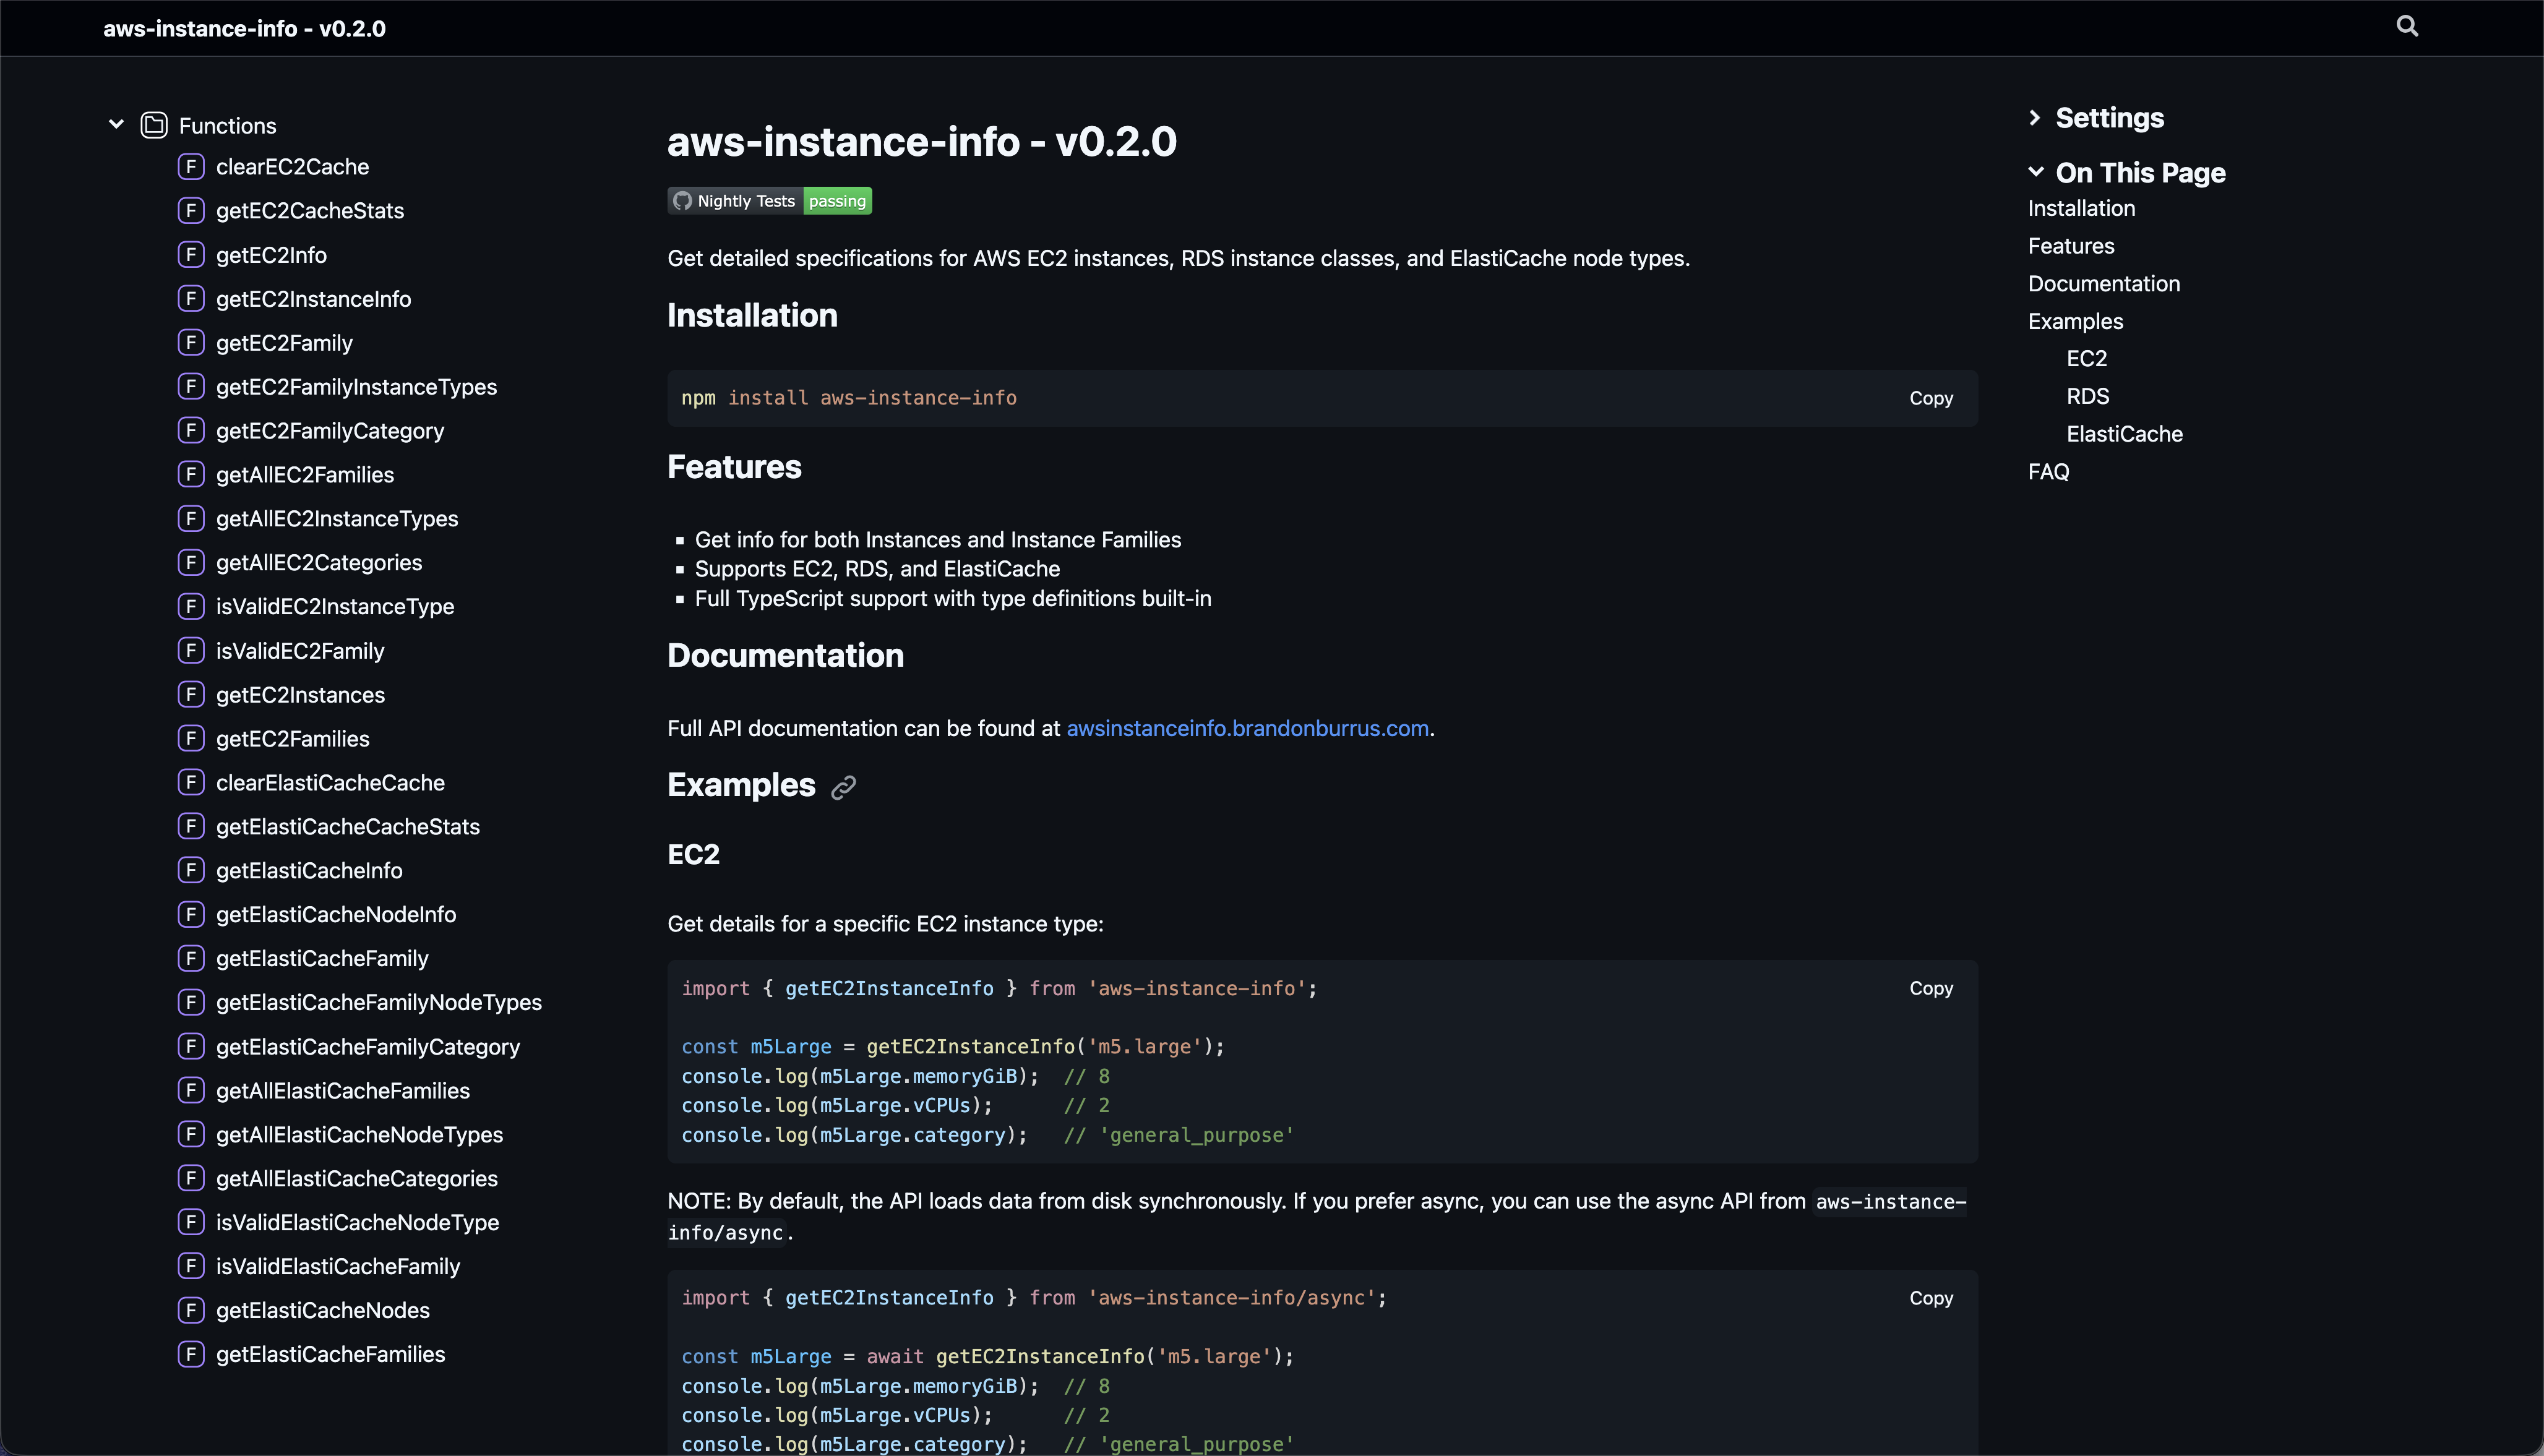This screenshot has width=2544, height=1456.
Task: Open the FAQ section from right navigation
Action: [2048, 471]
